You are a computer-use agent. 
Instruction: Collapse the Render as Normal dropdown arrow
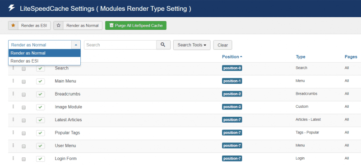click(76, 45)
